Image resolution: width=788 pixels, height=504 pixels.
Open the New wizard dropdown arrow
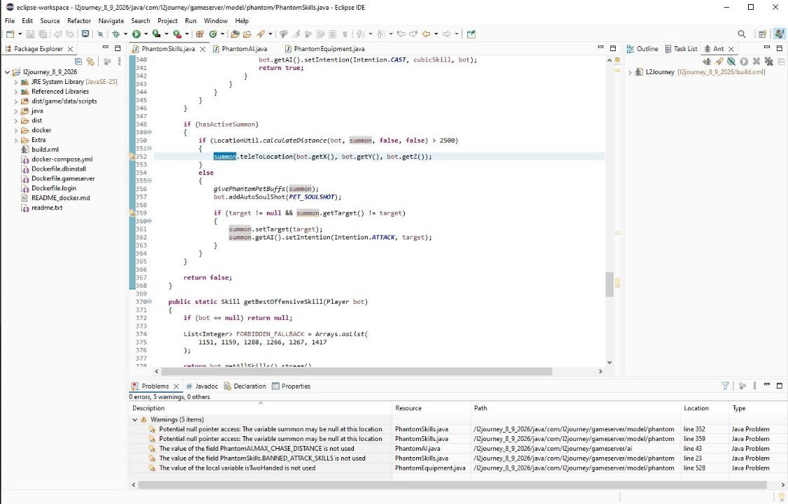[20, 34]
